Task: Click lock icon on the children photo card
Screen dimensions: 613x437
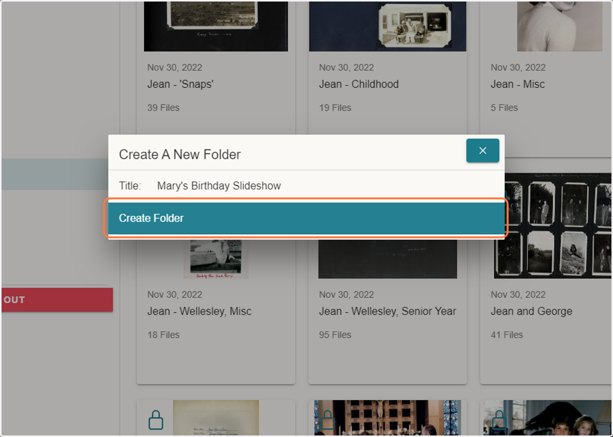Action: point(499,420)
